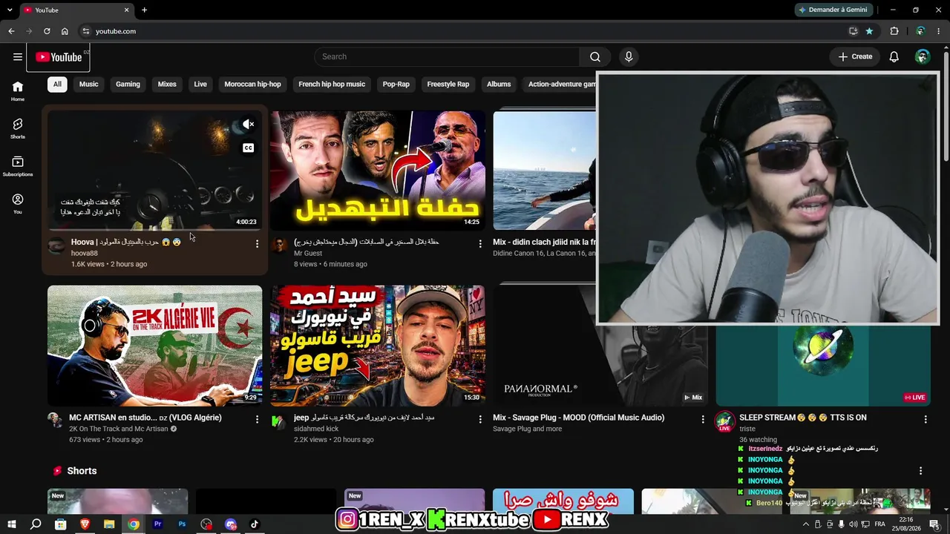Open more options for the Hoova video

257,244
